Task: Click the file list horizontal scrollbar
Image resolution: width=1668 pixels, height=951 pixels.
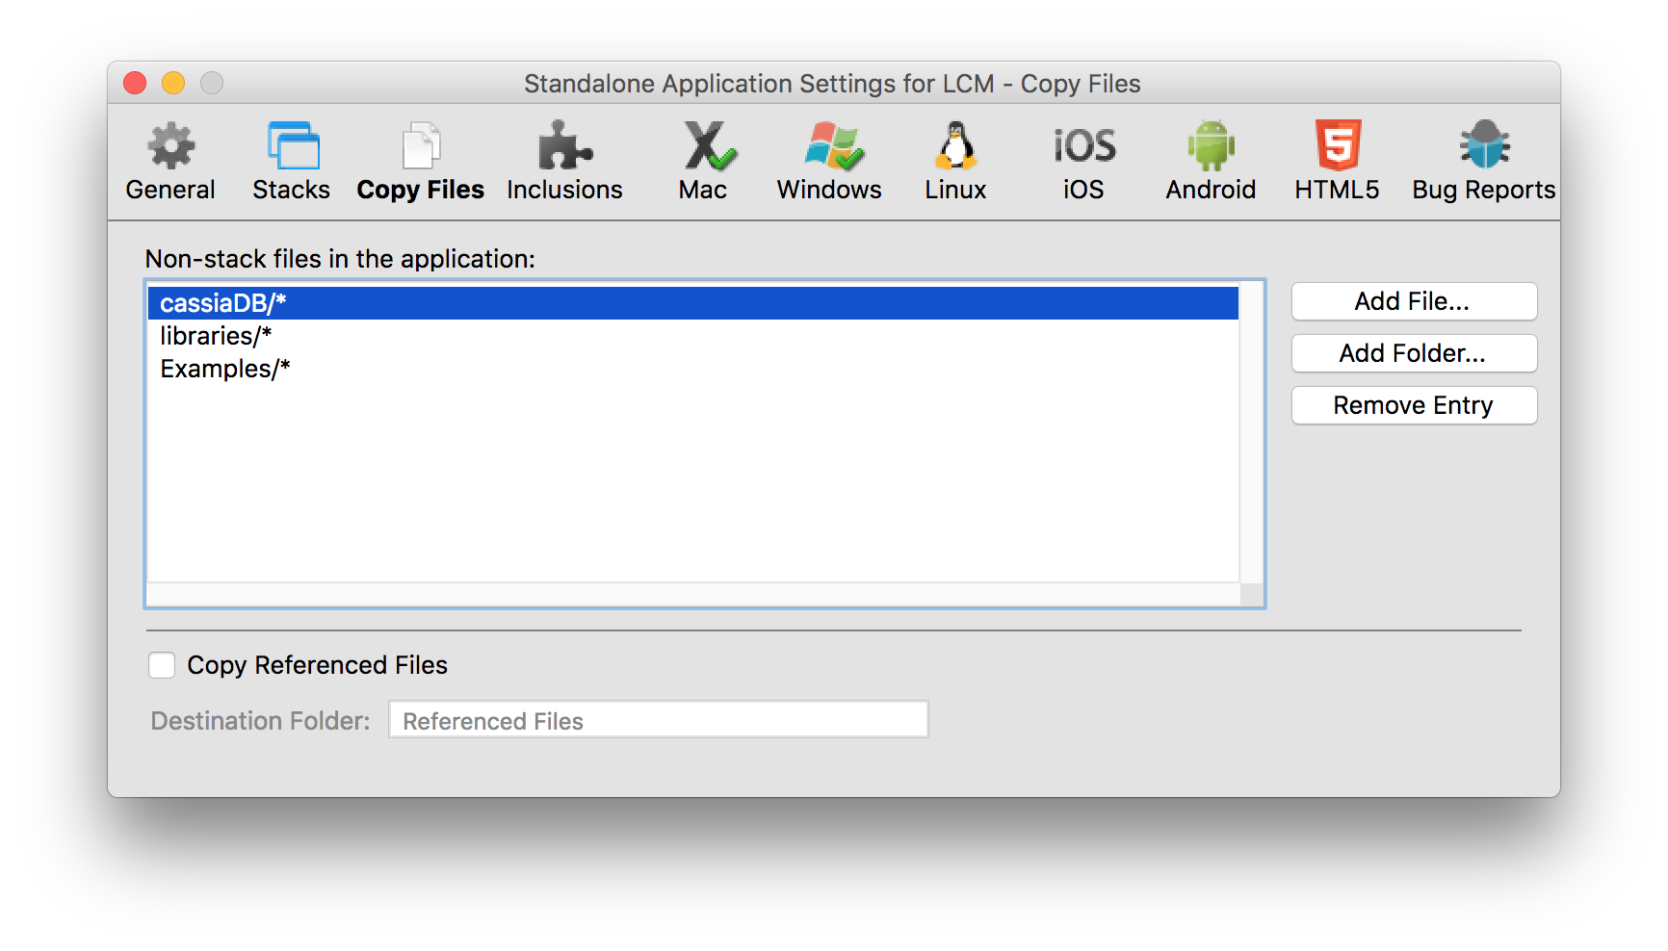Action: pos(692,595)
